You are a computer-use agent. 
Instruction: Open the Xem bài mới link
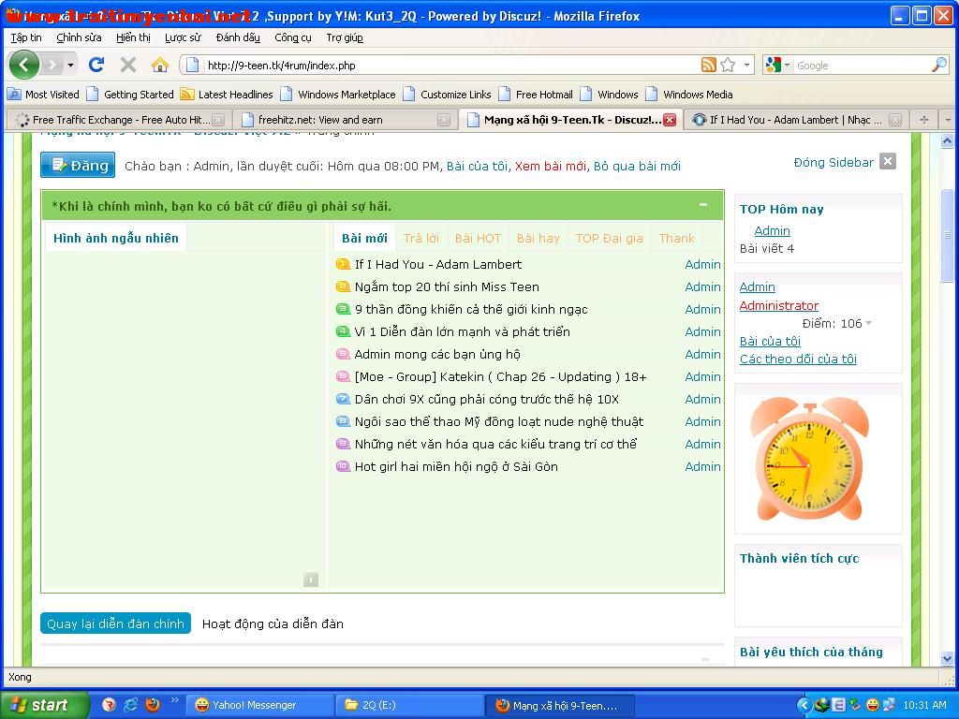coord(551,167)
